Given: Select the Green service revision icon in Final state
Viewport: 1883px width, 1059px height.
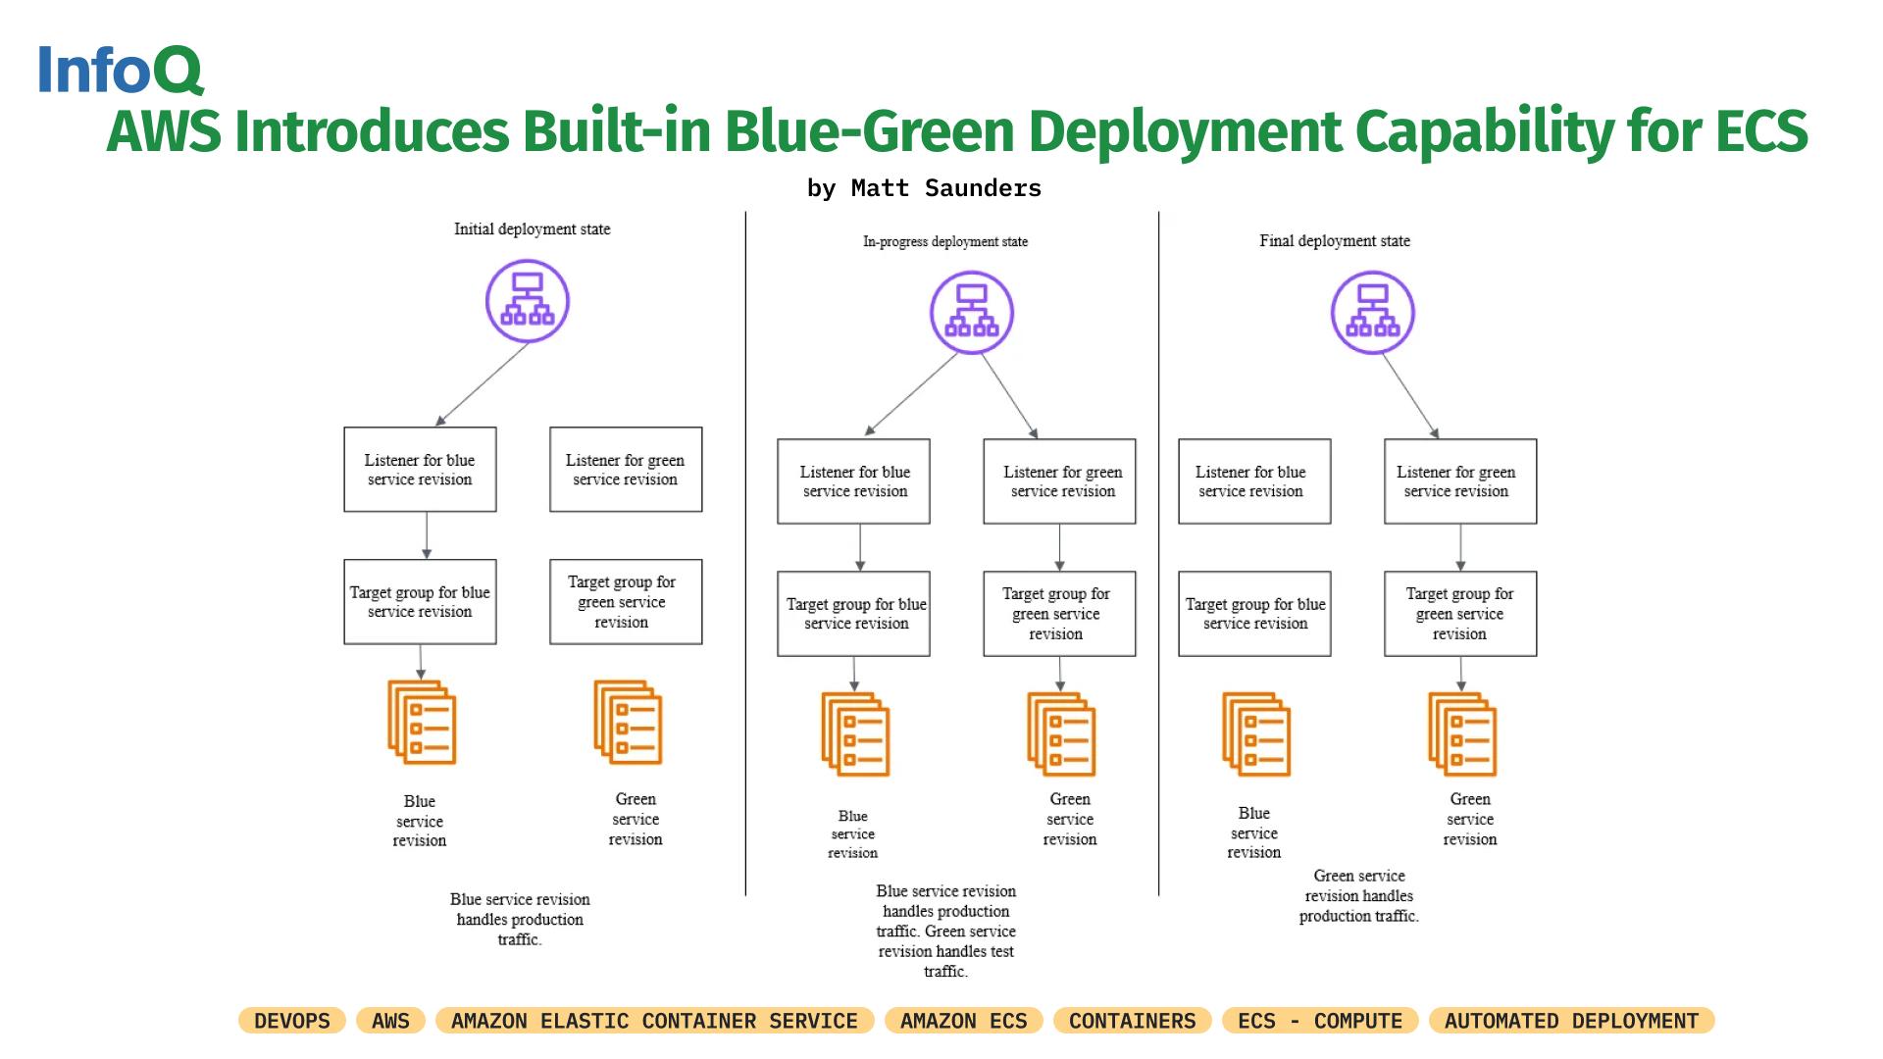Looking at the screenshot, I should pyautogui.click(x=1463, y=734).
